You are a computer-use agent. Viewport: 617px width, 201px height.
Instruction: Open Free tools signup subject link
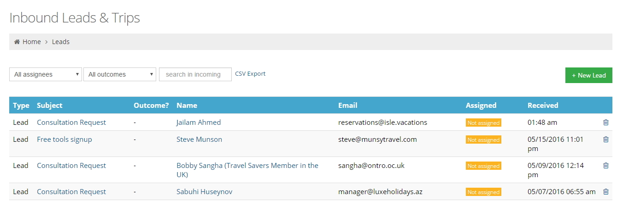(65, 140)
